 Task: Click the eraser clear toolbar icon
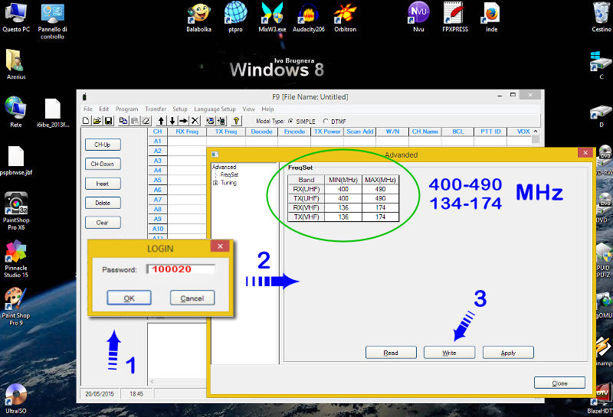click(146, 121)
